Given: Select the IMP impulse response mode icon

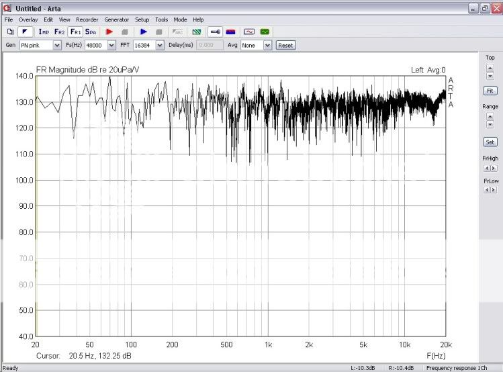Looking at the screenshot, I should pos(44,32).
